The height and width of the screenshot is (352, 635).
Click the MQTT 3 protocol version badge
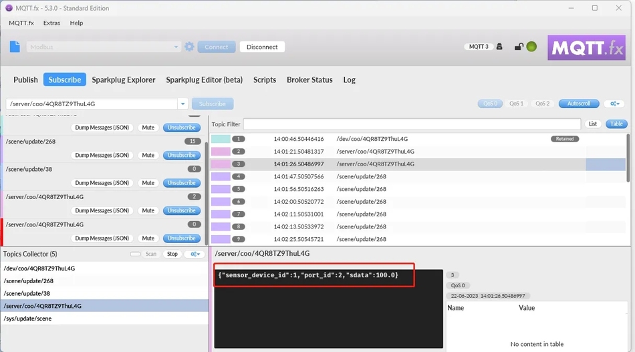[x=479, y=47]
